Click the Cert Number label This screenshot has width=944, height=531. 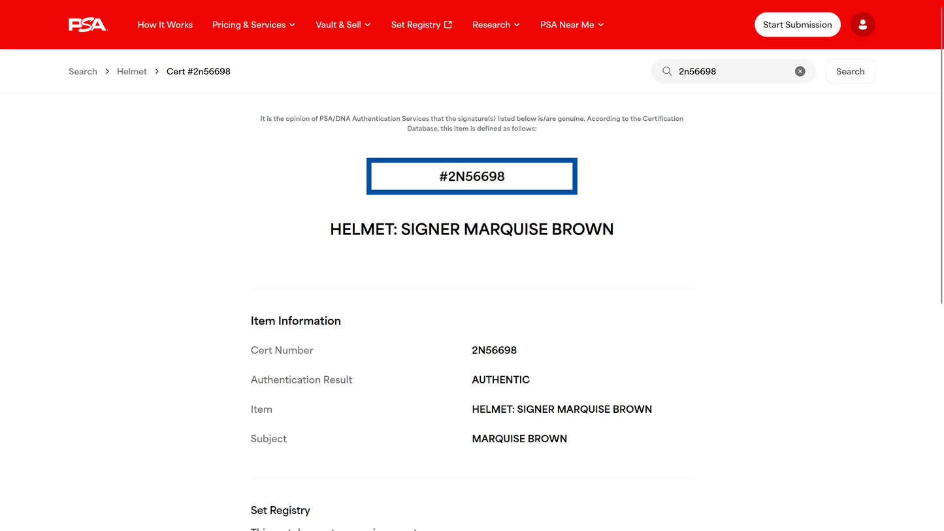[282, 350]
